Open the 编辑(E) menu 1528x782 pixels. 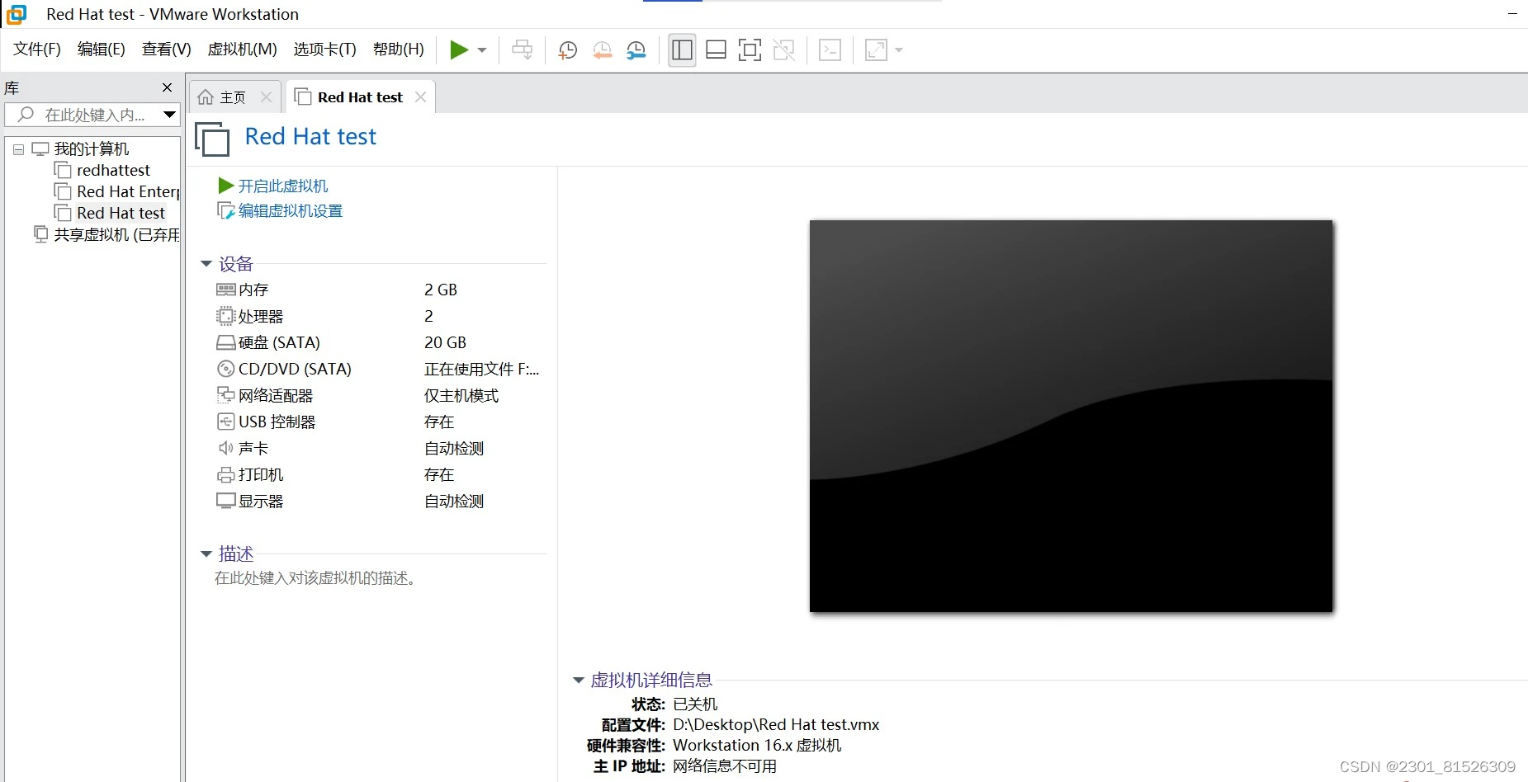pyautogui.click(x=102, y=49)
